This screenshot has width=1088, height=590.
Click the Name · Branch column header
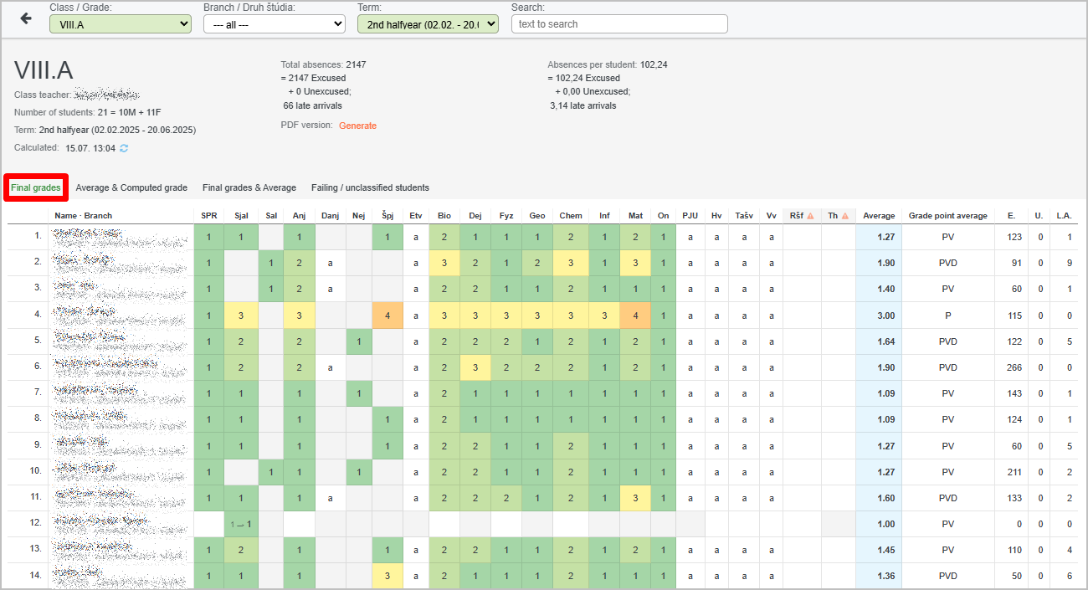tap(84, 216)
